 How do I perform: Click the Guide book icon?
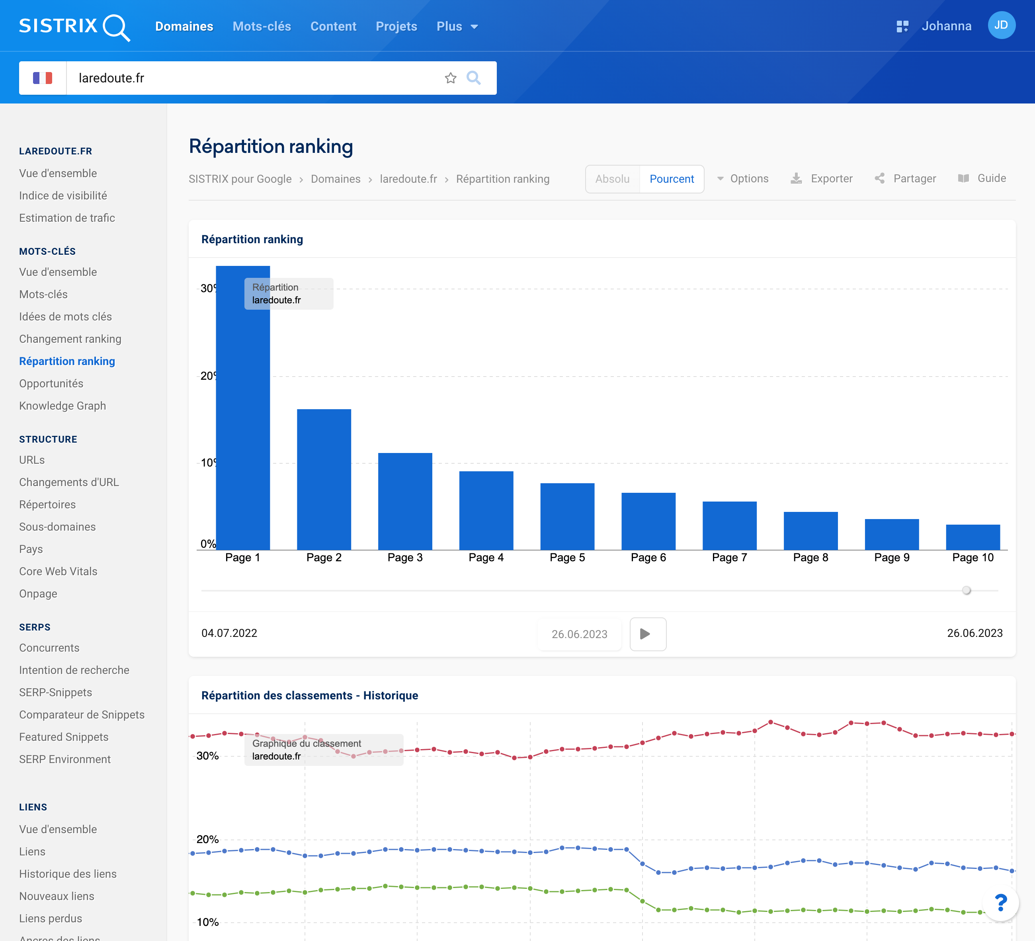[963, 178]
